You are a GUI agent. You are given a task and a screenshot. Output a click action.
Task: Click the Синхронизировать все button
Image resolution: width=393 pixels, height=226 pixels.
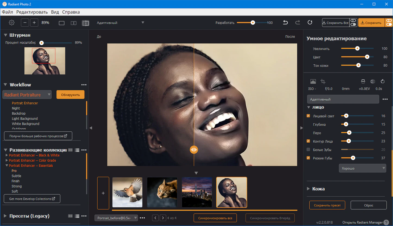(215, 218)
